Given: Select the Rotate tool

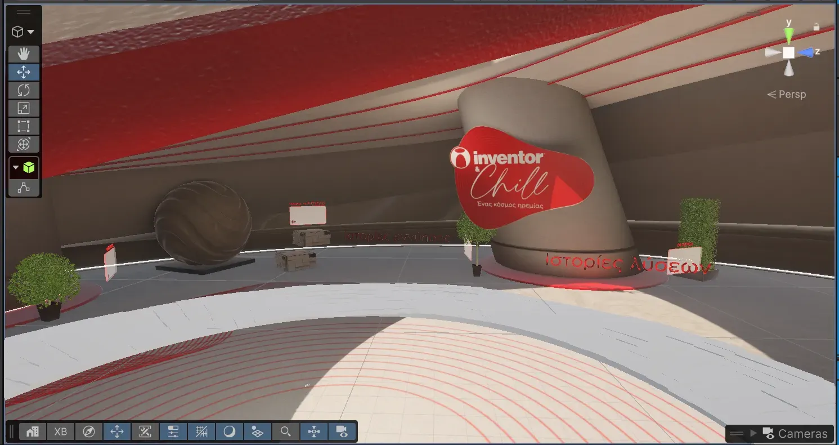Looking at the screenshot, I should click(x=24, y=90).
